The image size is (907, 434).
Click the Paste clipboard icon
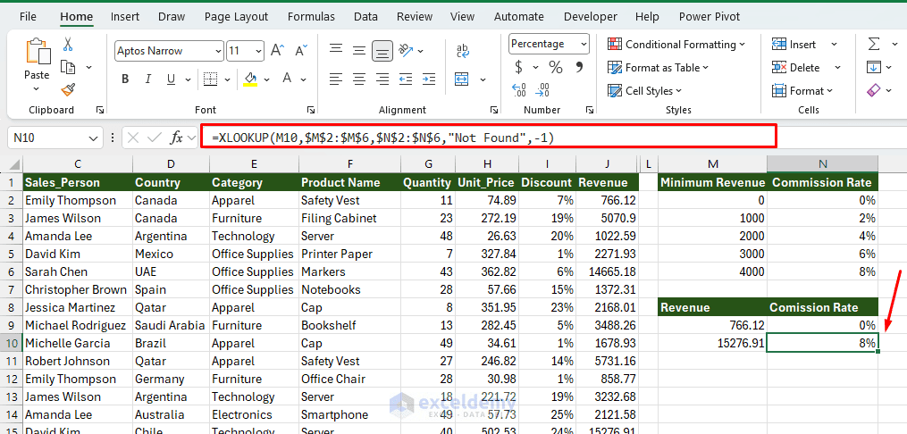tap(37, 52)
